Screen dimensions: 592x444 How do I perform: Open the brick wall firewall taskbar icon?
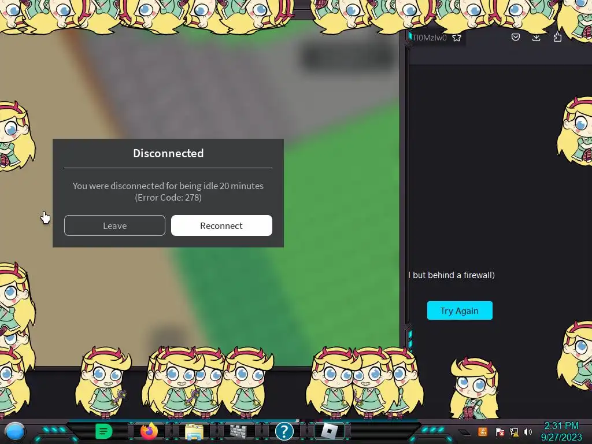coord(238,431)
